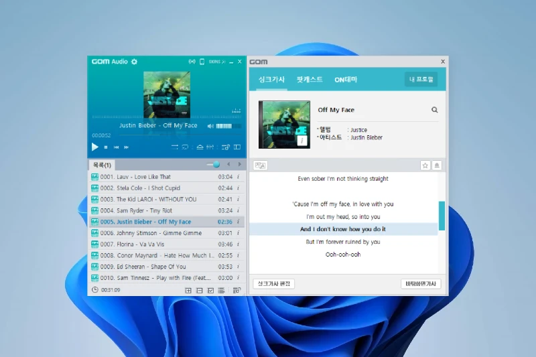Viewport: 536px width, 357px height.
Task: Click the playlist right arrow
Action: tap(240, 164)
